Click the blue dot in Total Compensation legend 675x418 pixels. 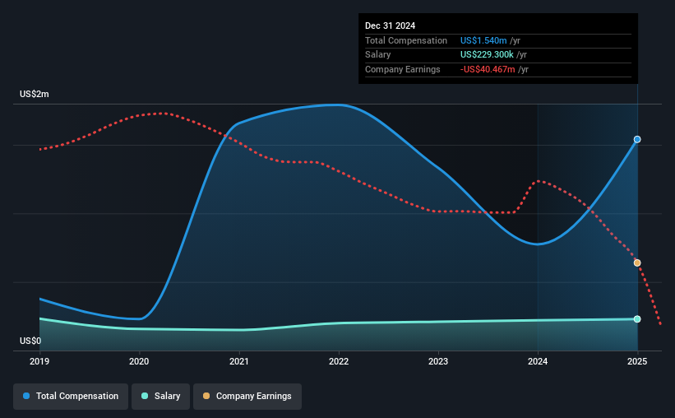[26, 396]
